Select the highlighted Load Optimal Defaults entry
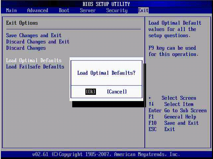 tap(34, 61)
